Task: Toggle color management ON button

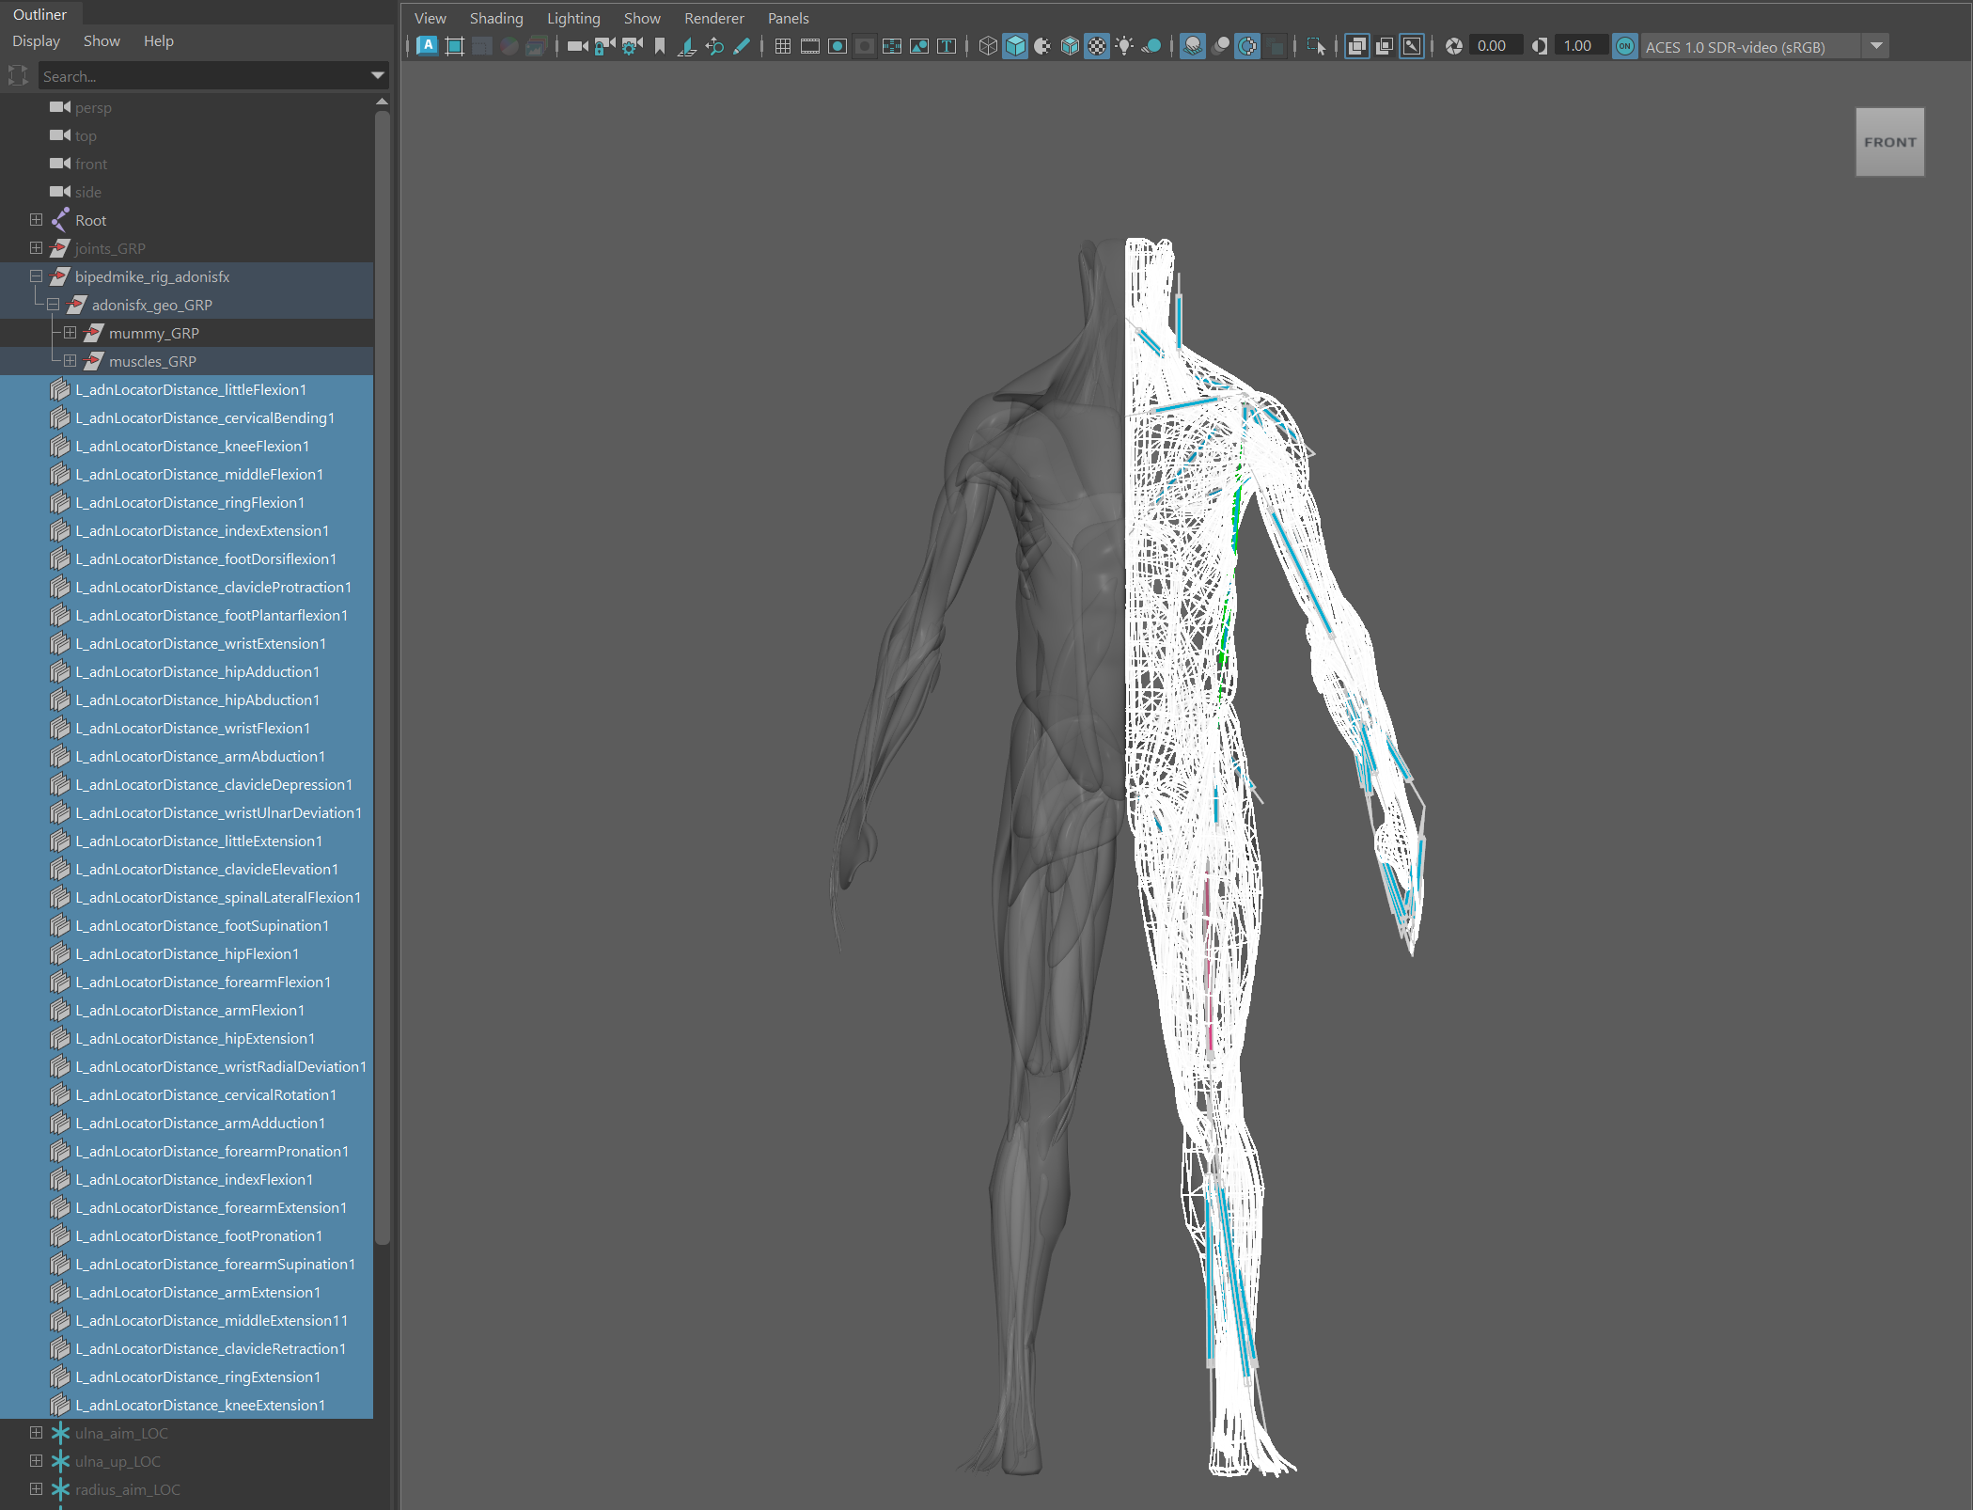Action: coord(1624,46)
